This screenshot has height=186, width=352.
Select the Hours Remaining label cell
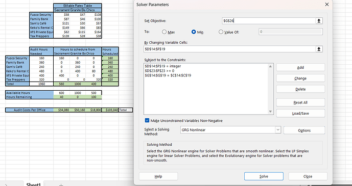(30, 97)
